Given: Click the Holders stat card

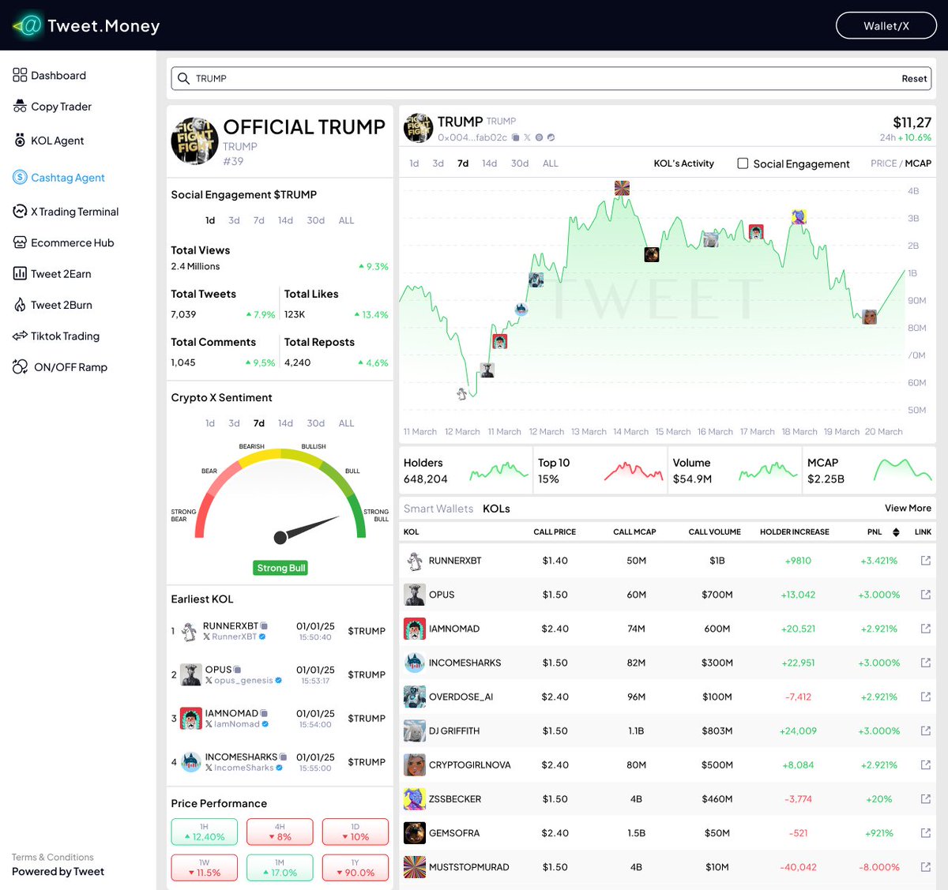Looking at the screenshot, I should coord(466,471).
